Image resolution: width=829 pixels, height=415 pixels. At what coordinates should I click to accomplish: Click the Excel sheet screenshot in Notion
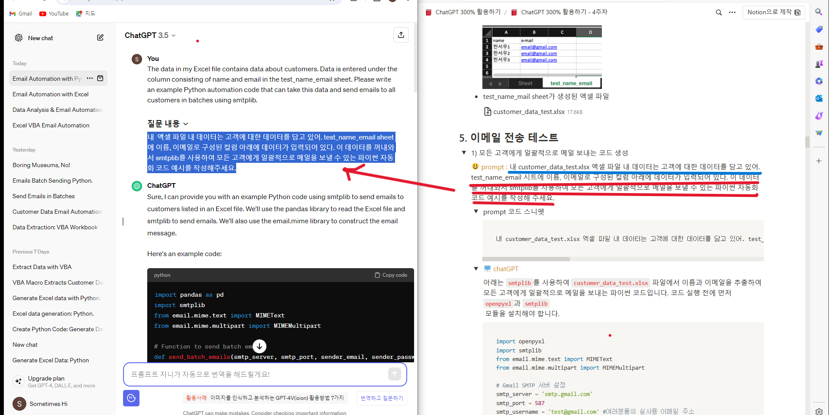click(542, 57)
